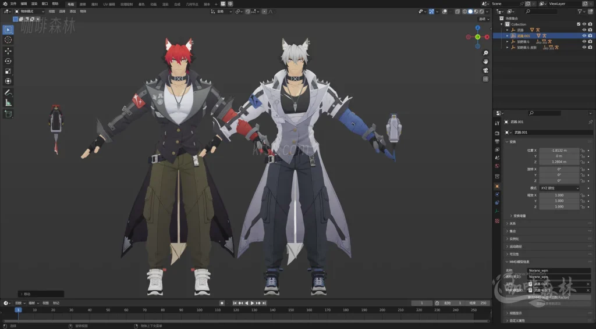Select the combined Transform tool
This screenshot has height=329, width=596.
8,81
